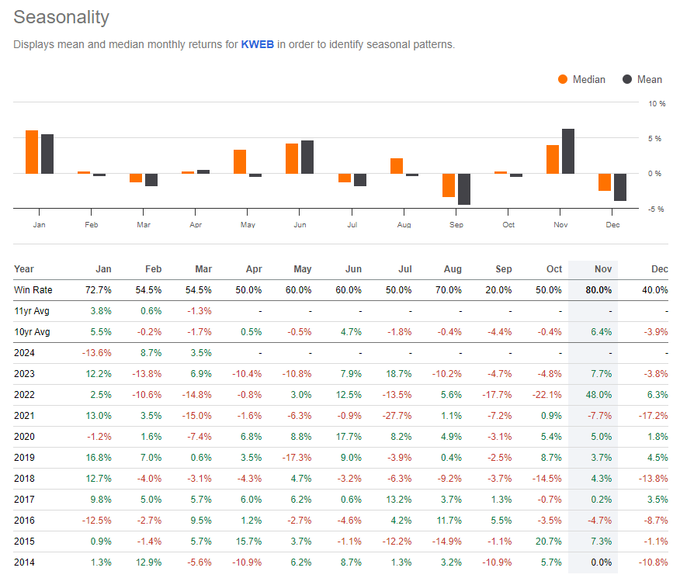Select the January orange median bar

click(32, 152)
